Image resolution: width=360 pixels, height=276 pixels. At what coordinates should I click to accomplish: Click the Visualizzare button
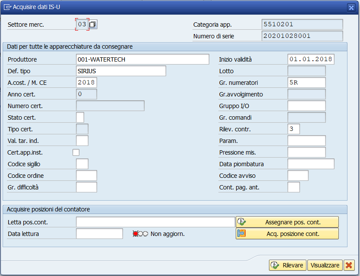(325, 265)
